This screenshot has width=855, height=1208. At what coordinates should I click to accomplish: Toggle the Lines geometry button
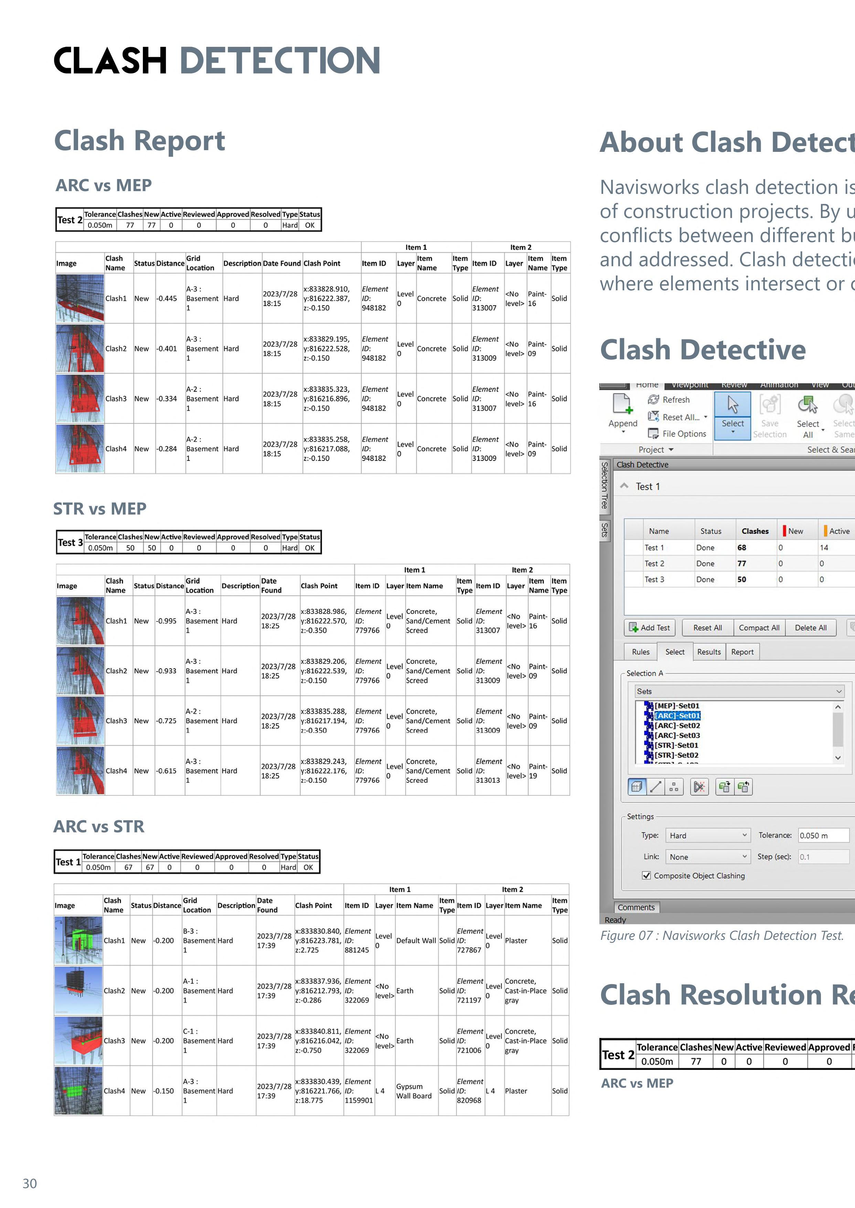[655, 787]
